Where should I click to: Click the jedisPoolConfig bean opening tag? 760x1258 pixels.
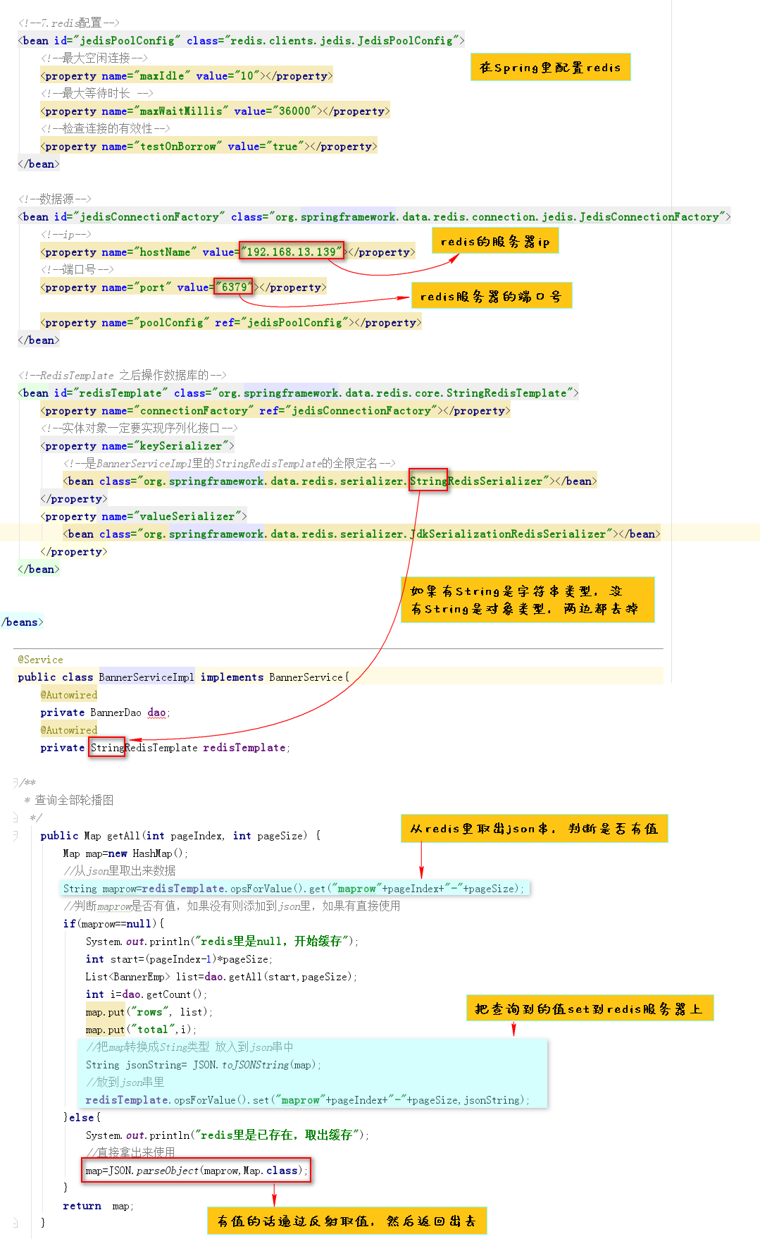[x=241, y=41]
